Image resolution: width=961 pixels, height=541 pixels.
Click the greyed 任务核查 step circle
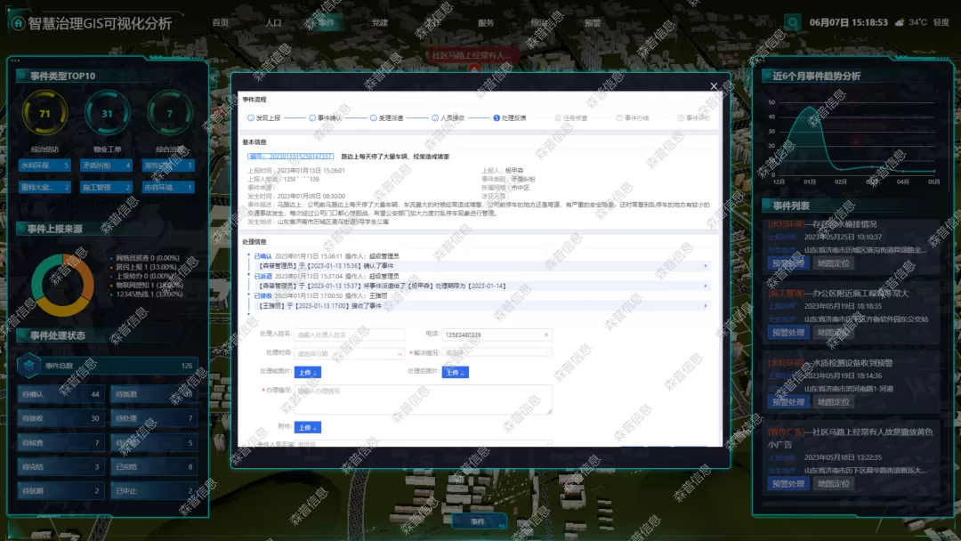[x=558, y=118]
